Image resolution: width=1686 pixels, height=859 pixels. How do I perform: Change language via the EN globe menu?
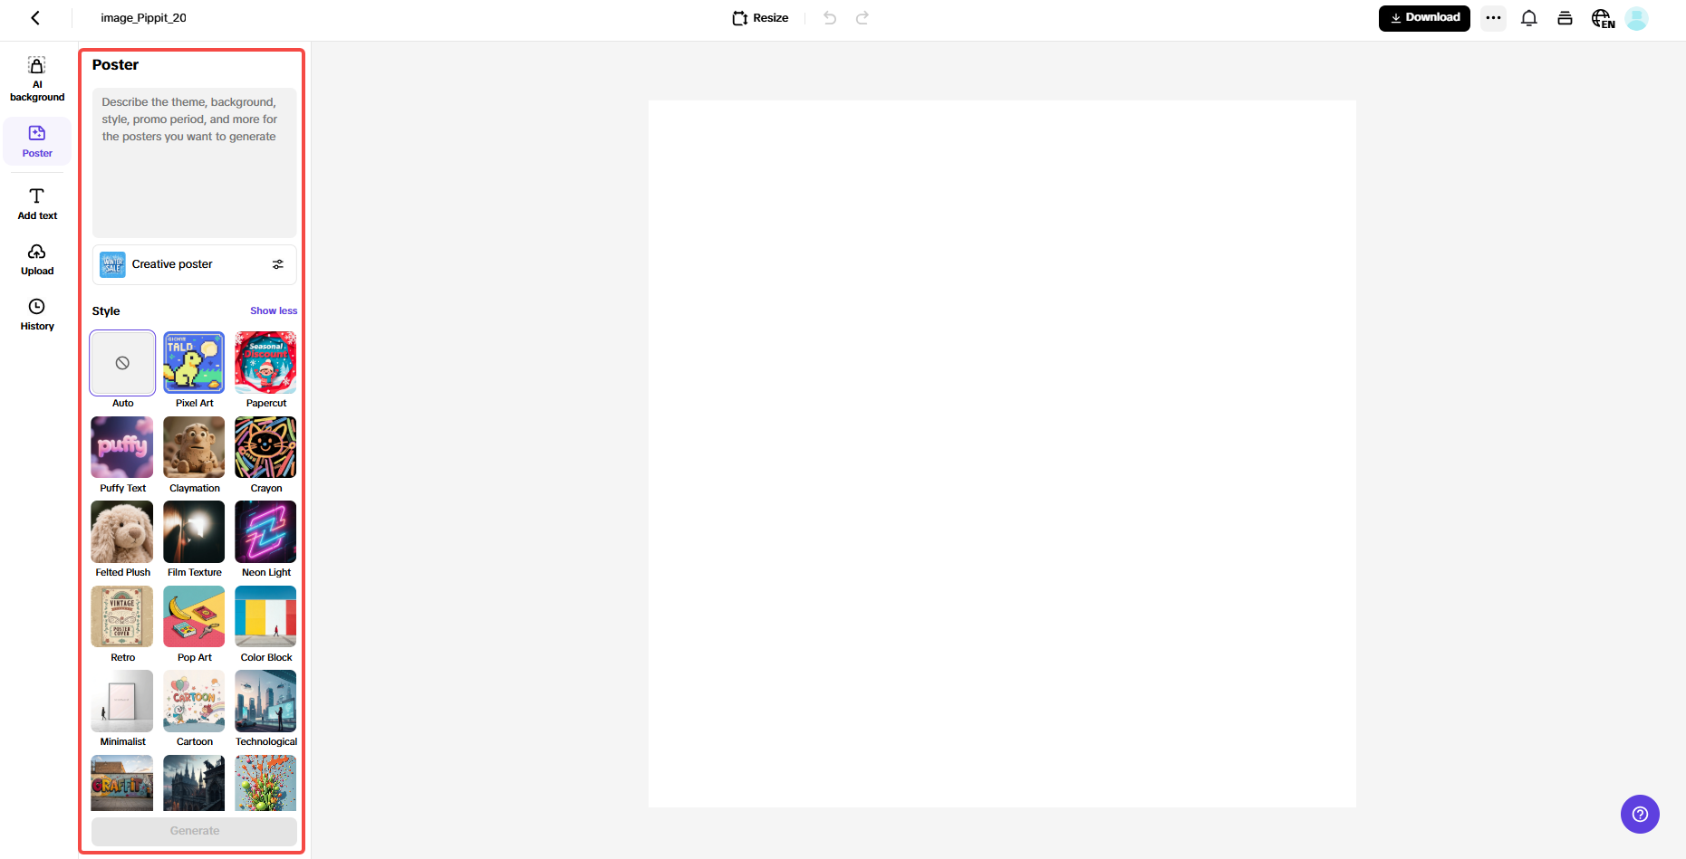tap(1602, 18)
